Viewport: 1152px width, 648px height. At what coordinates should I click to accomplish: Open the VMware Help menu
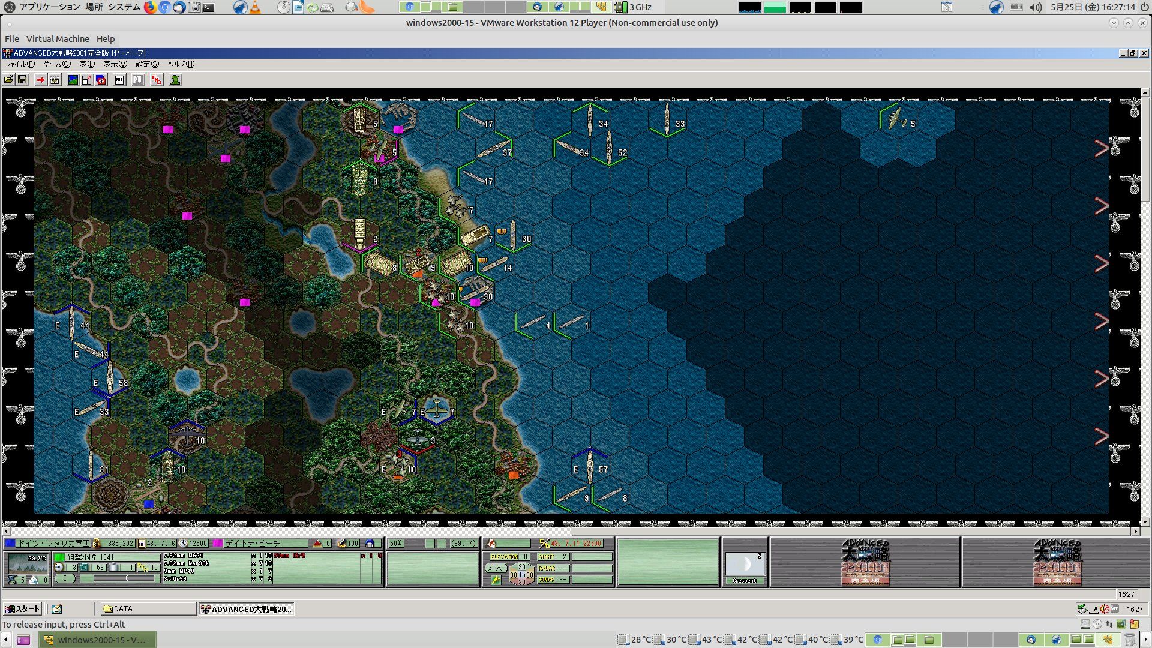click(x=106, y=39)
